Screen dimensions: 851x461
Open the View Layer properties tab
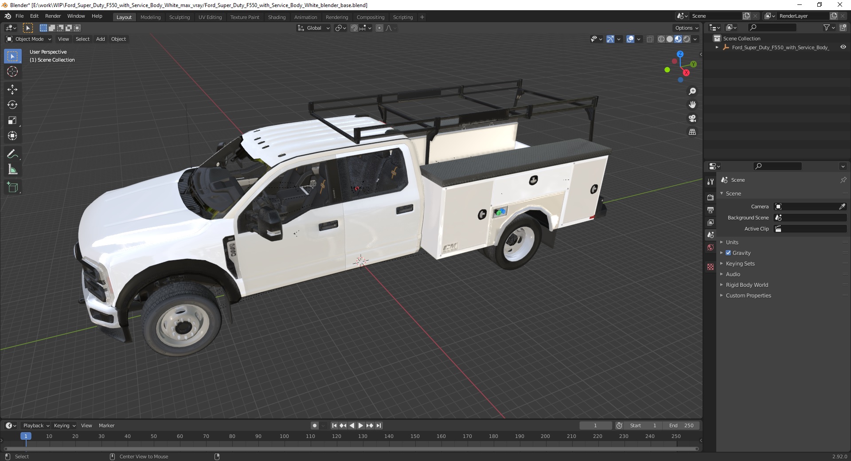pos(710,222)
